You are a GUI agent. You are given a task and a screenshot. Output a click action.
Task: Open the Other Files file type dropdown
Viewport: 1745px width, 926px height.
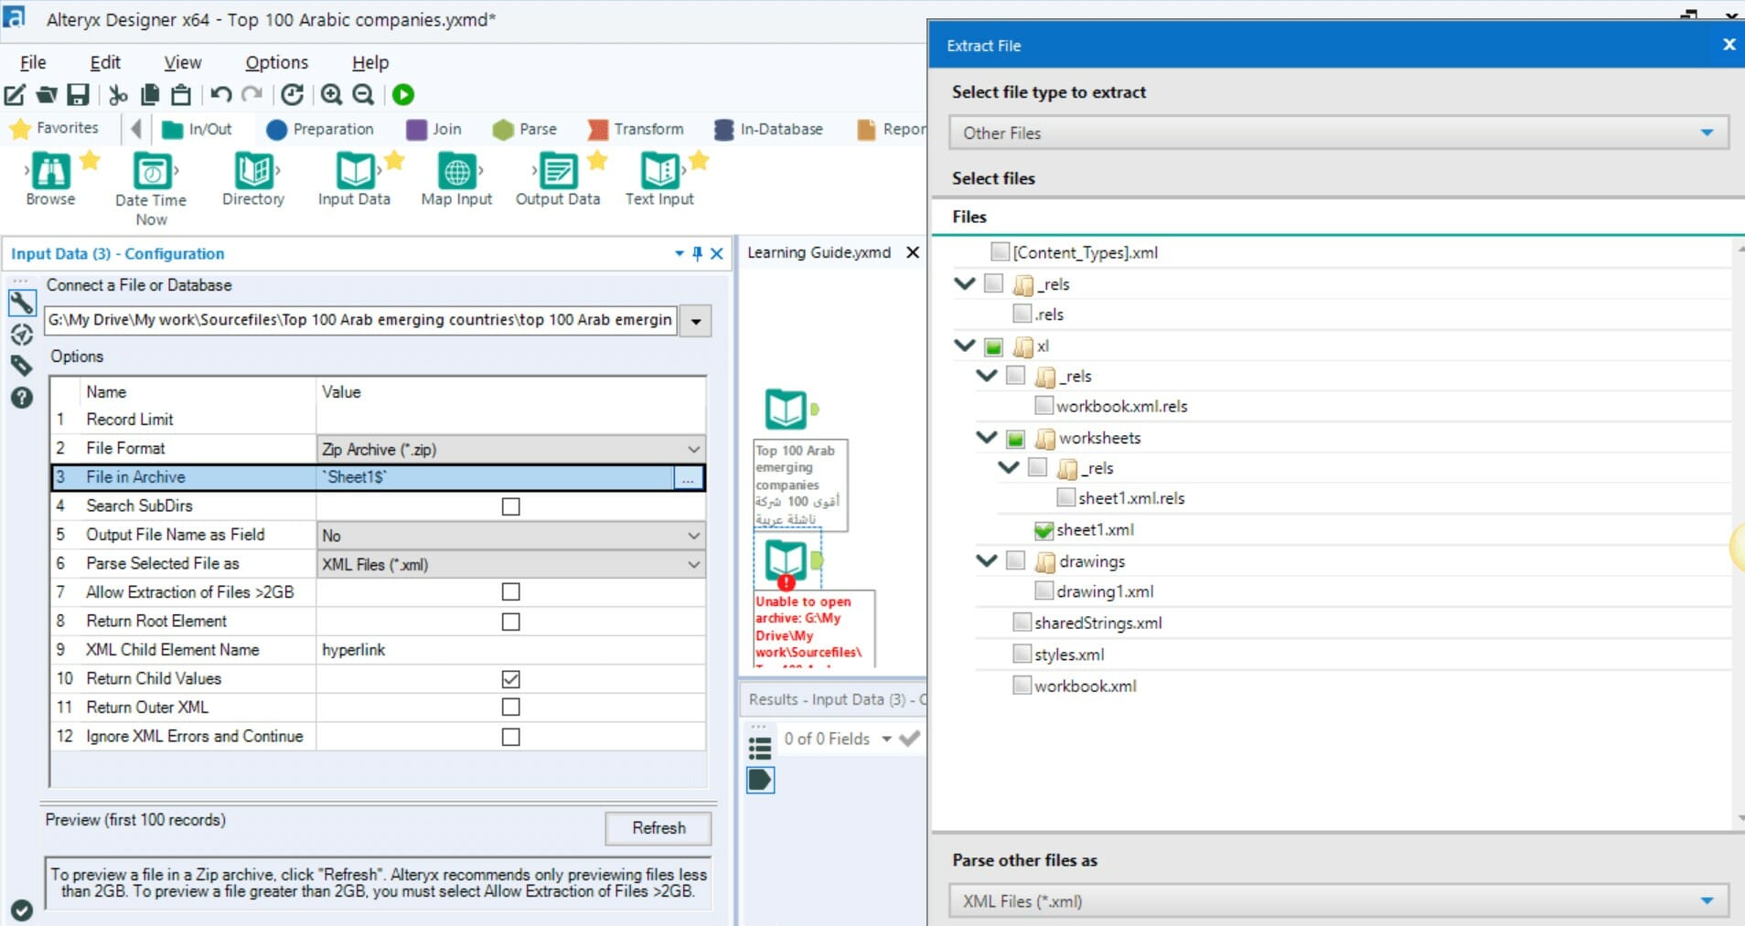(x=1339, y=133)
